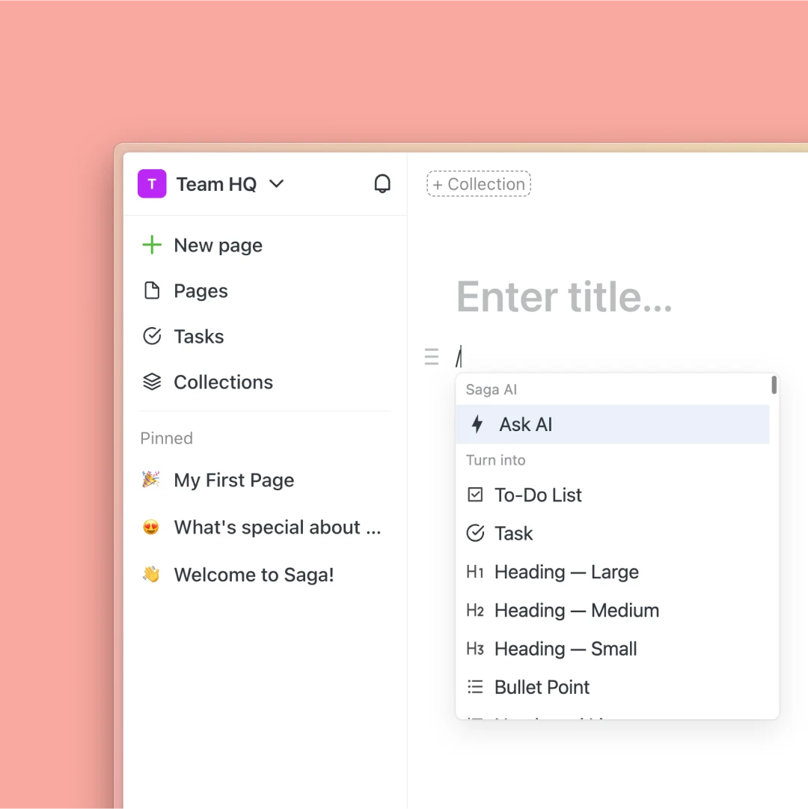Click the Collections layers icon
Viewport: 808px width, 809px height.
152,382
